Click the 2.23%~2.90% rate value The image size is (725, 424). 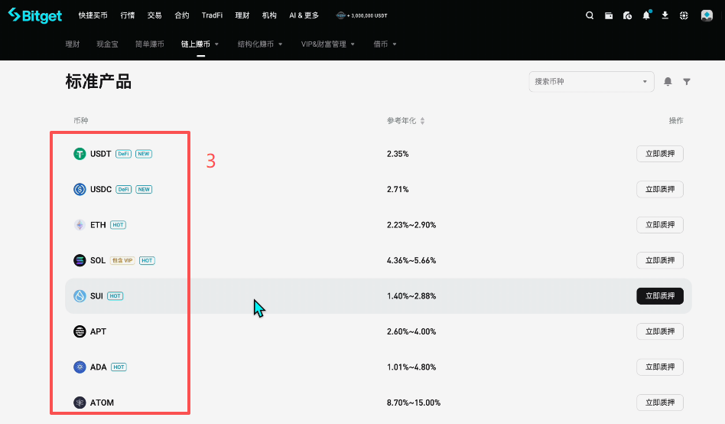(411, 225)
